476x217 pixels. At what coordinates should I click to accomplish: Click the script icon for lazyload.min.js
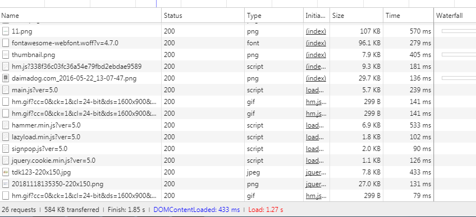6,137
